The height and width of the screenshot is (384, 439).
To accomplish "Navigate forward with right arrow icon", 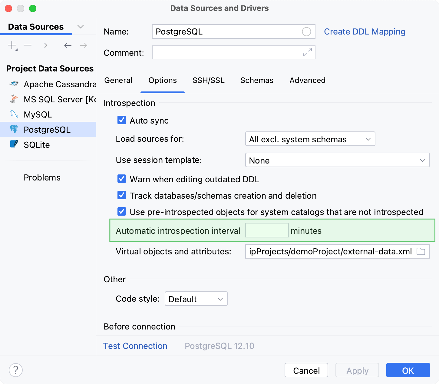I will (84, 45).
